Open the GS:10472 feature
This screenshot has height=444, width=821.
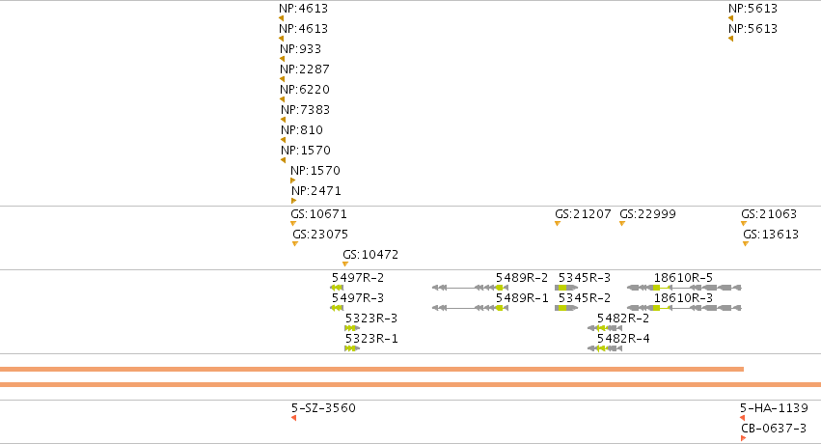(x=370, y=255)
